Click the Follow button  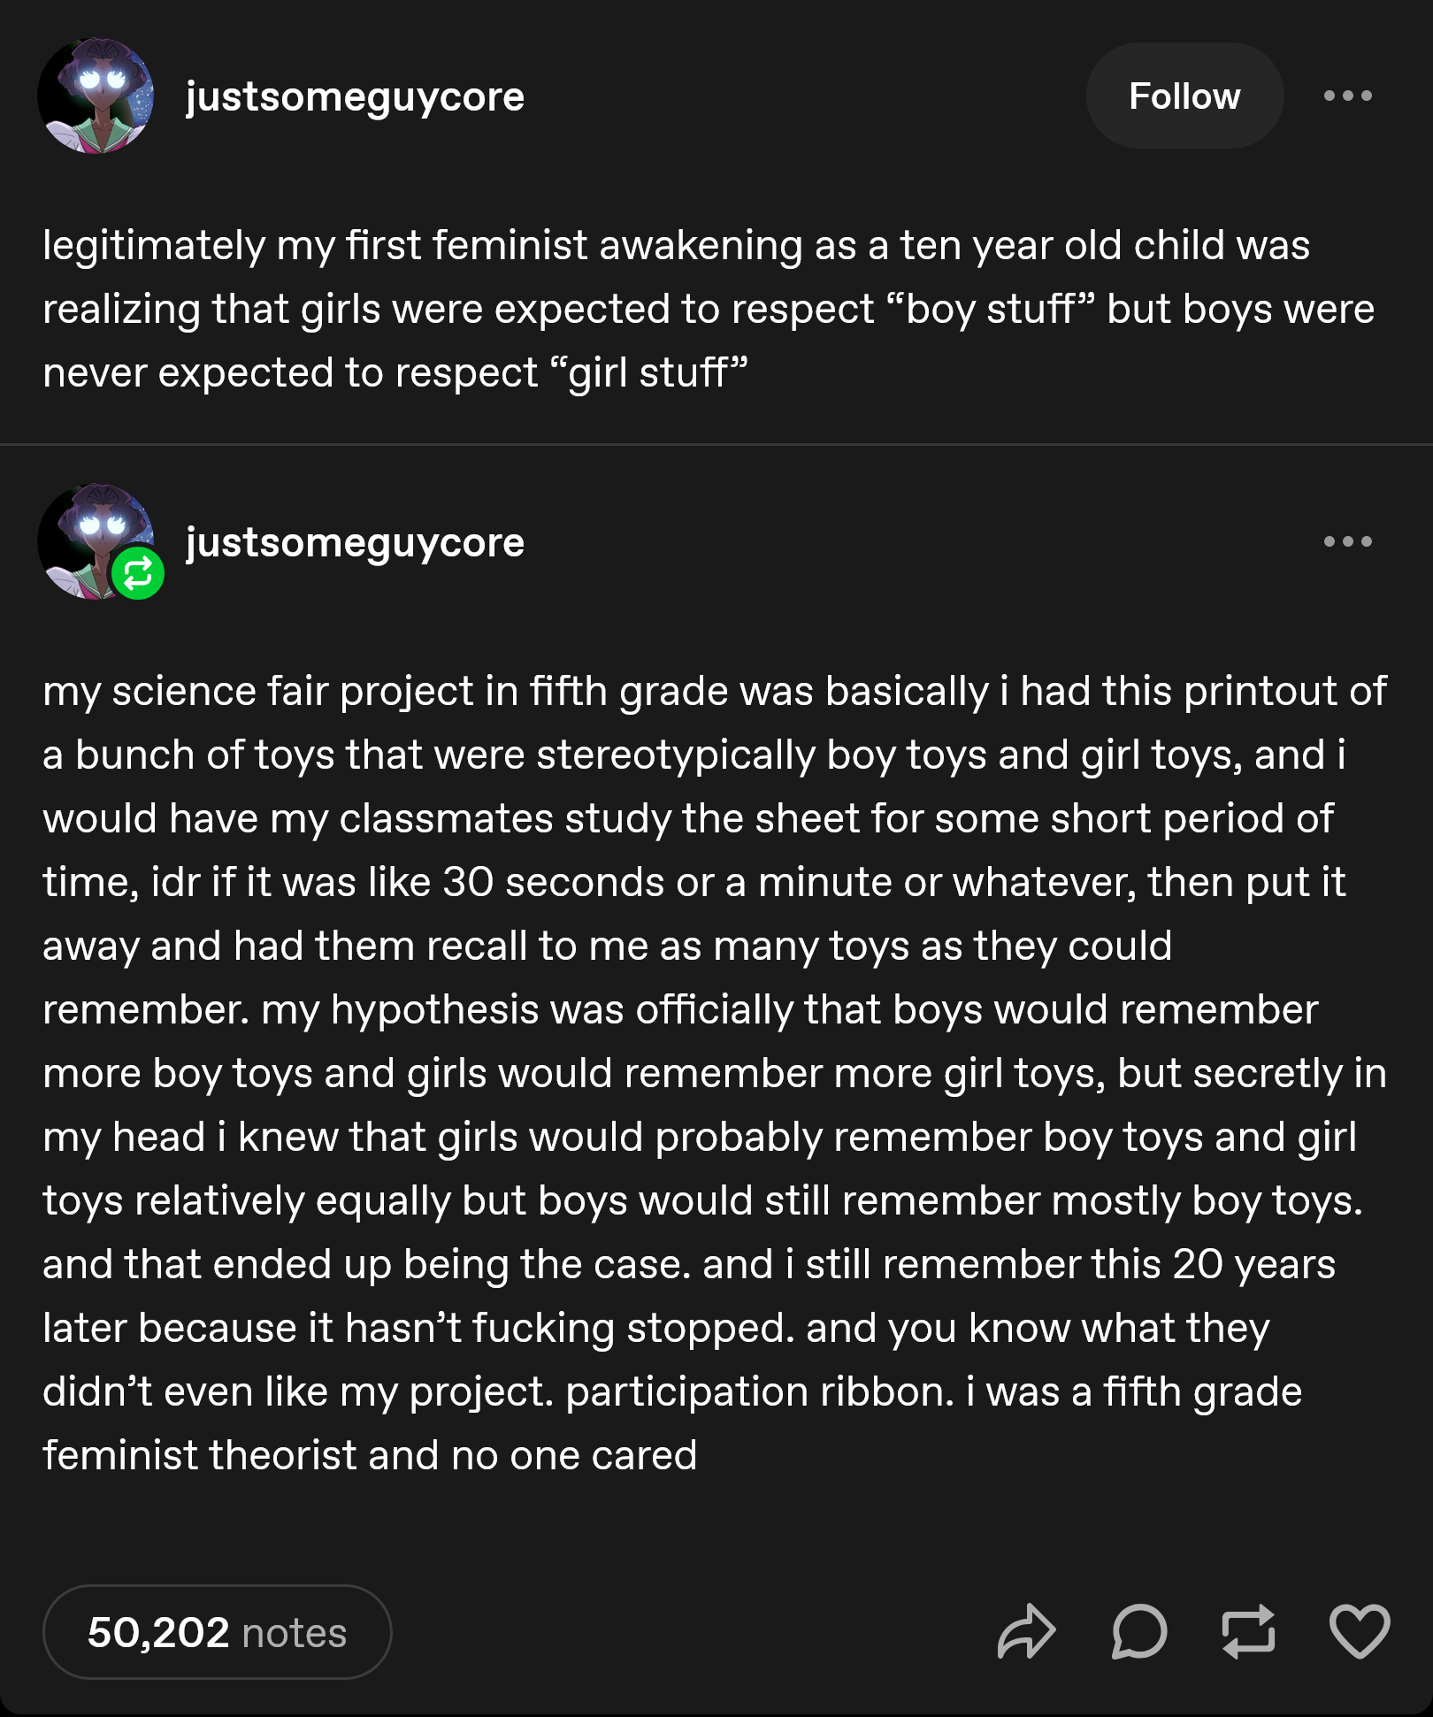[1184, 96]
